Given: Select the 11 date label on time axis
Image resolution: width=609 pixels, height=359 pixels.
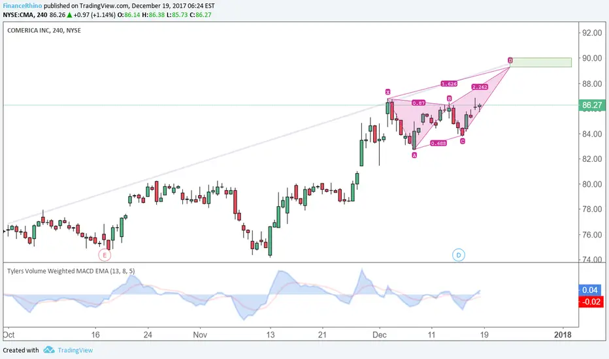Looking at the screenshot, I should (x=431, y=335).
